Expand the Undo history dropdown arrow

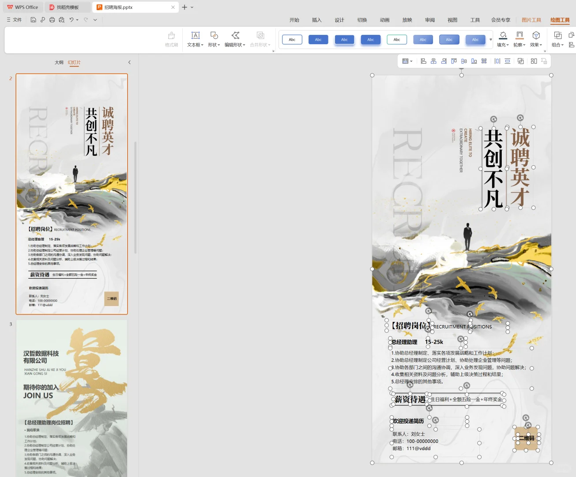click(x=77, y=20)
